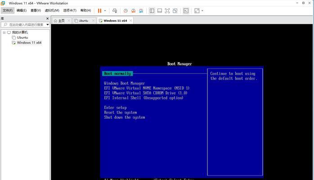The image size is (314, 180).
Task: Close the library panel
Action: [x=48, y=18]
